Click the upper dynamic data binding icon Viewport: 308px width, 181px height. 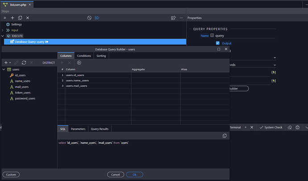(x=274, y=72)
